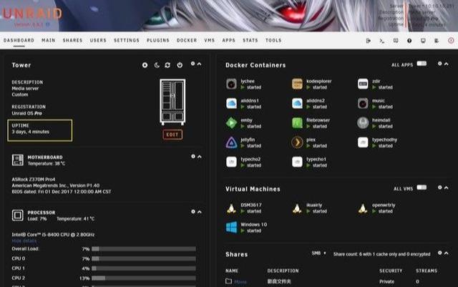Screen dimensions: 458x287
Task: Open the Tools tab
Action: [273, 40]
